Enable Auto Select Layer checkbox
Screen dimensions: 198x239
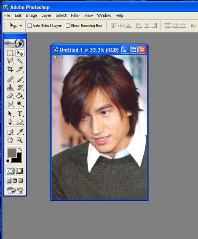(x=29, y=26)
